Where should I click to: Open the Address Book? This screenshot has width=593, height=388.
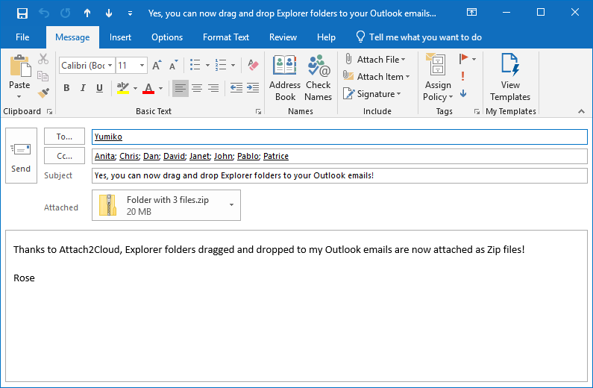[285, 78]
